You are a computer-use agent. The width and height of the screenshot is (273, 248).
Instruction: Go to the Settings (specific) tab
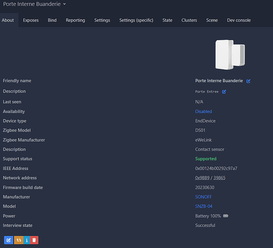[x=136, y=20]
